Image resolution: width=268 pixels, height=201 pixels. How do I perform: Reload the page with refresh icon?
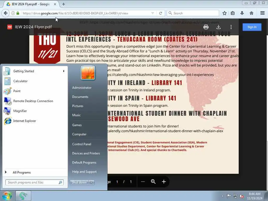(160, 13)
